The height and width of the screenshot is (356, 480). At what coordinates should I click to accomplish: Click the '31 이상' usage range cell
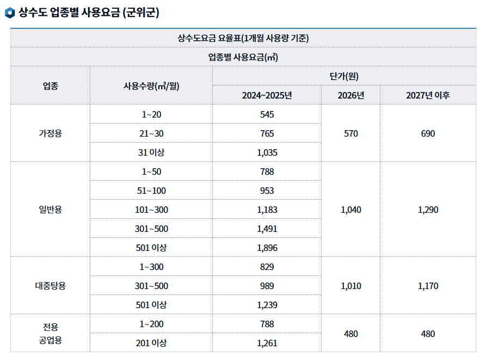click(x=151, y=152)
